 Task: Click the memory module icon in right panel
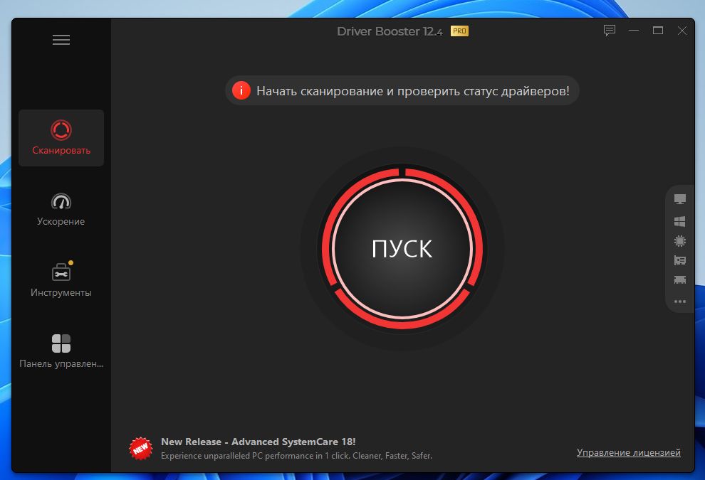680,279
